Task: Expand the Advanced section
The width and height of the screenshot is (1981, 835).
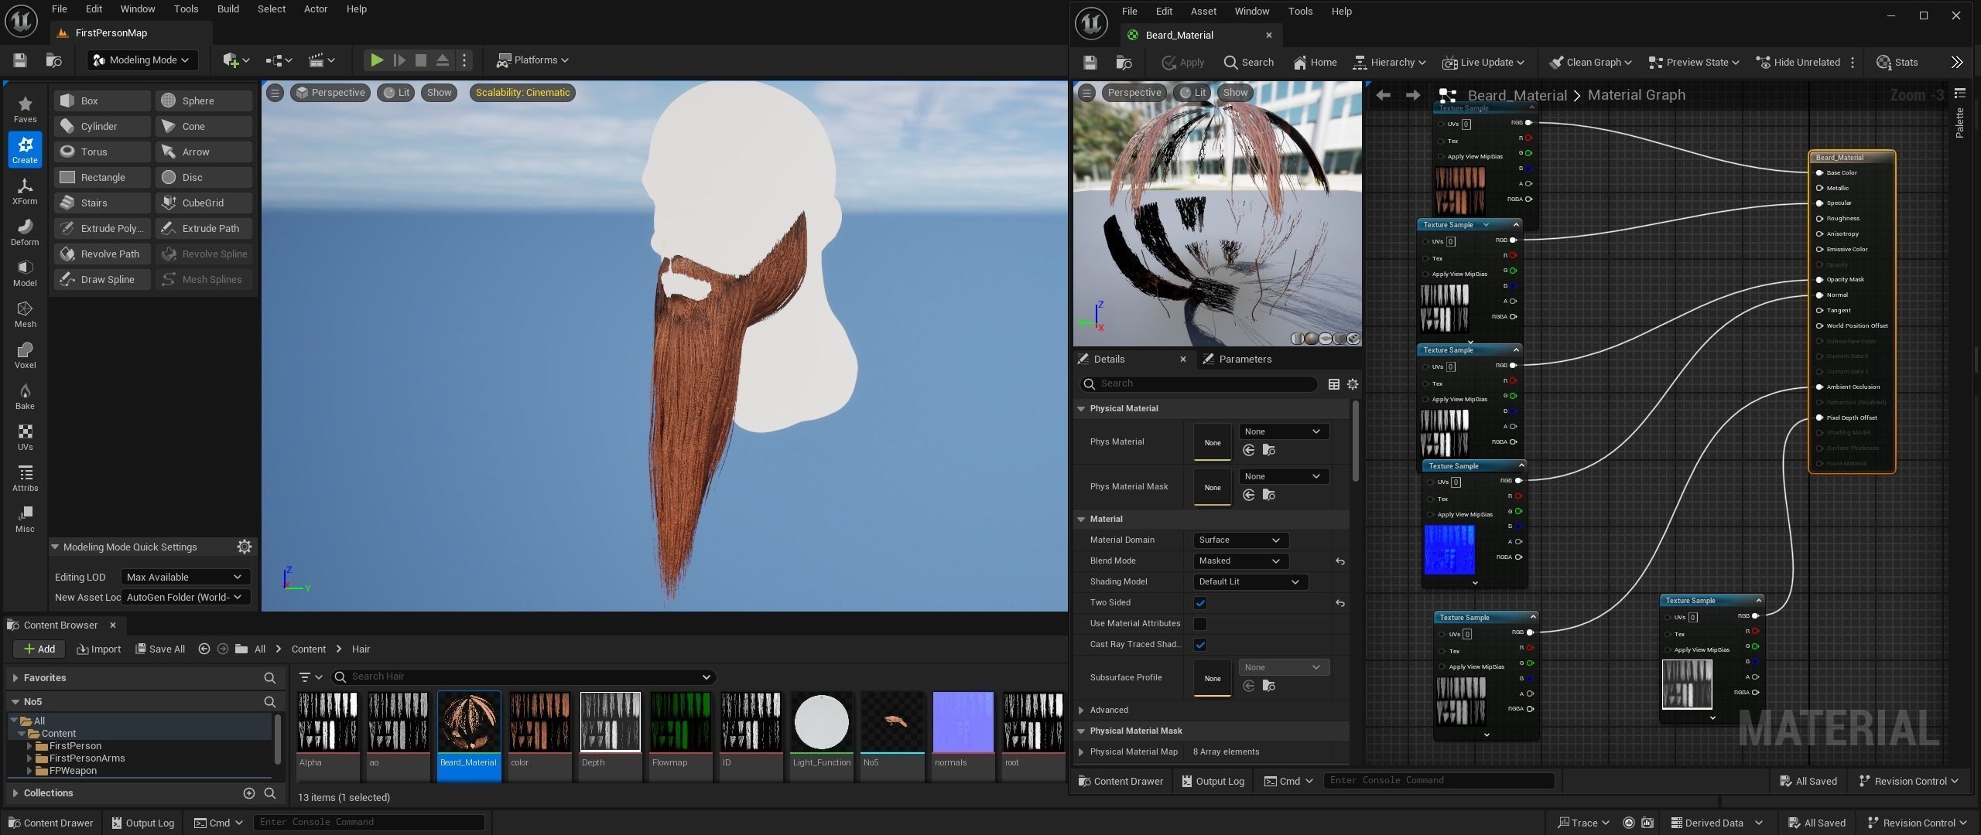Action: tap(1081, 710)
